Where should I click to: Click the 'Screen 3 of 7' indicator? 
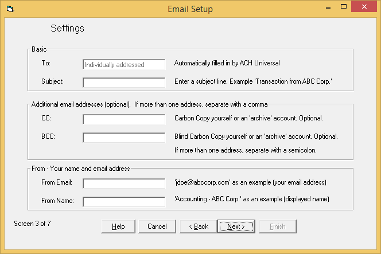(x=32, y=224)
